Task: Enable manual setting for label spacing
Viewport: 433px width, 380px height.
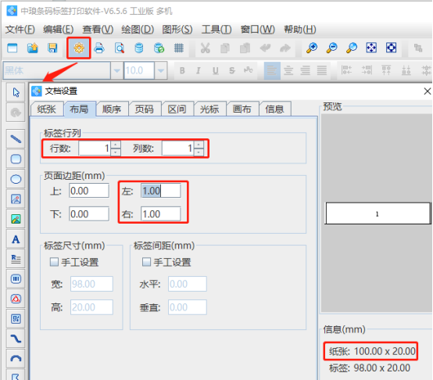Action: (x=146, y=262)
